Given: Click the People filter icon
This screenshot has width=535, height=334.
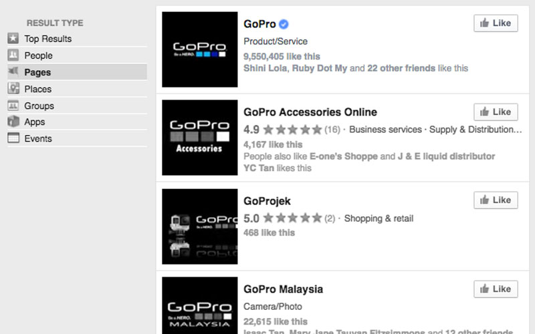Looking at the screenshot, I should coord(13,55).
